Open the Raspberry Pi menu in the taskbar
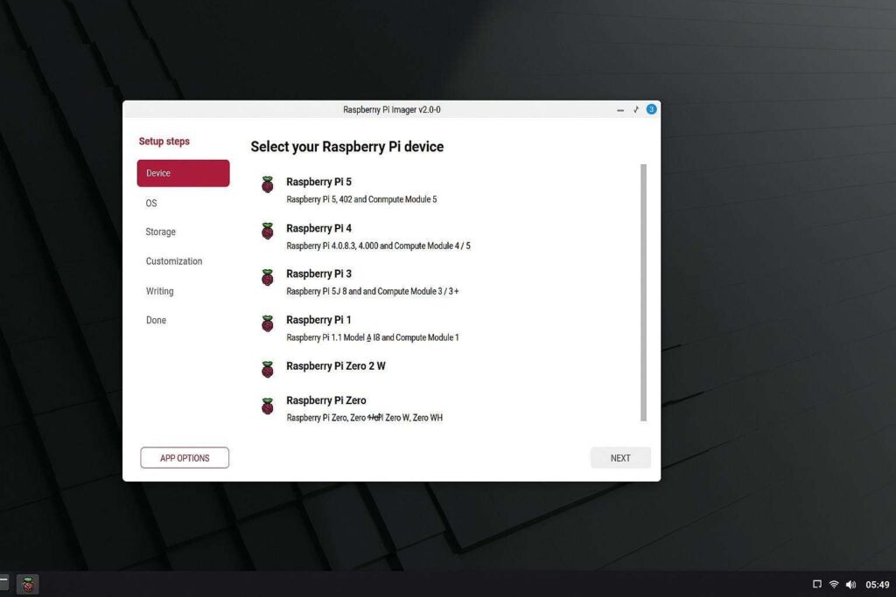 26,584
